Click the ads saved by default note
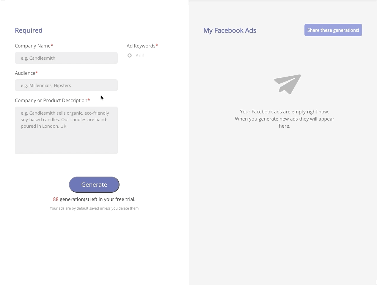The image size is (377, 285). pyautogui.click(x=94, y=208)
